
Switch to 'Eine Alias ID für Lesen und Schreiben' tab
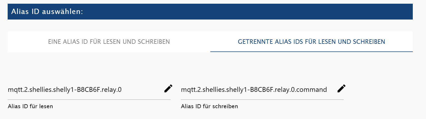(x=109, y=42)
